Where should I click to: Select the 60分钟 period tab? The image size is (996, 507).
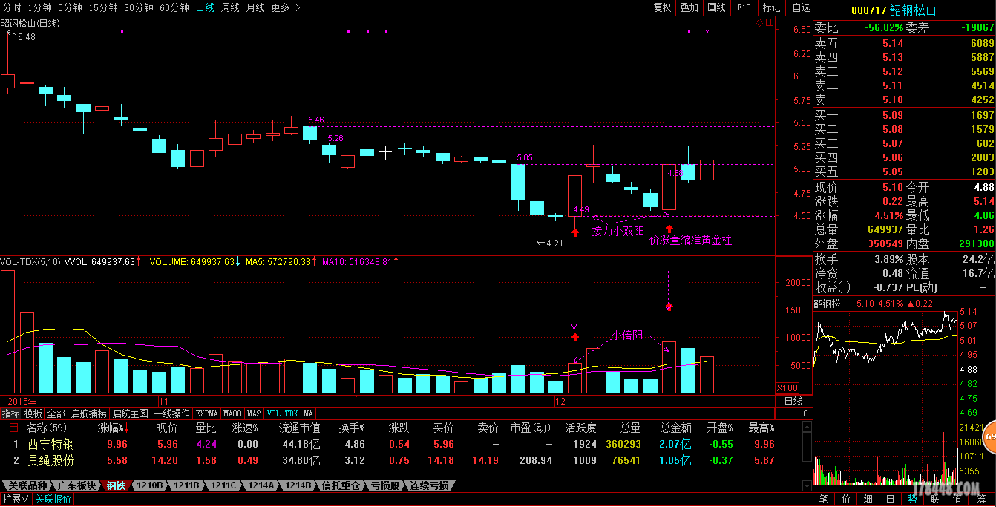point(174,7)
